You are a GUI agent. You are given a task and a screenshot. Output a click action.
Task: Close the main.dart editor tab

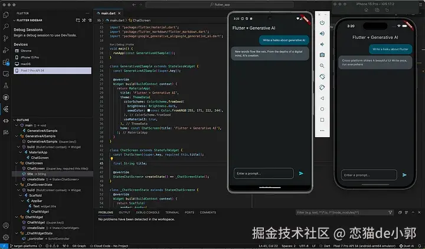pyautogui.click(x=119, y=14)
